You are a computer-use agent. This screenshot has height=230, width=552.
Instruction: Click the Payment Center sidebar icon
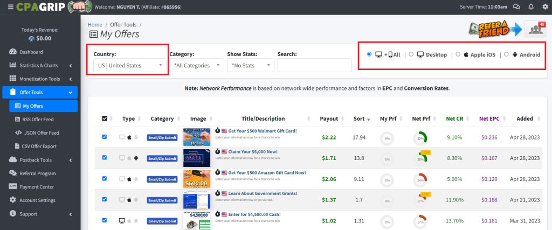pyautogui.click(x=13, y=187)
